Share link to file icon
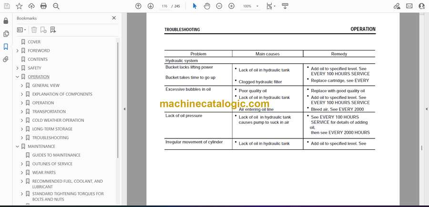The height and width of the screenshot is (207, 429). pyautogui.click(x=397, y=6)
